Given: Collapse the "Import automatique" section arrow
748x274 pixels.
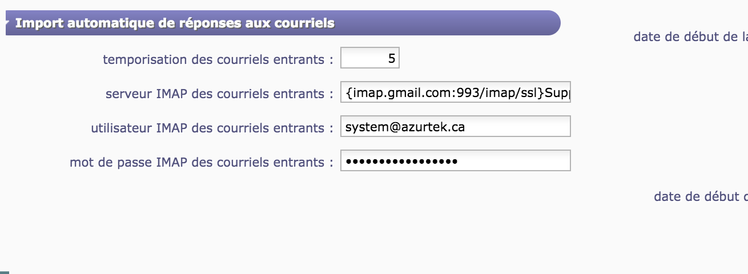Looking at the screenshot, I should pyautogui.click(x=7, y=23).
